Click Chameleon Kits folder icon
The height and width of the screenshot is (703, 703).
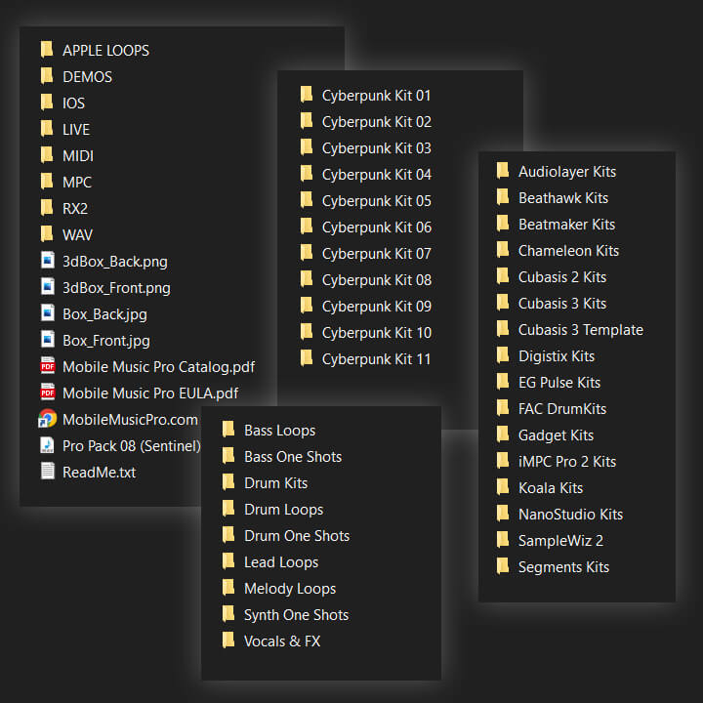tap(503, 250)
